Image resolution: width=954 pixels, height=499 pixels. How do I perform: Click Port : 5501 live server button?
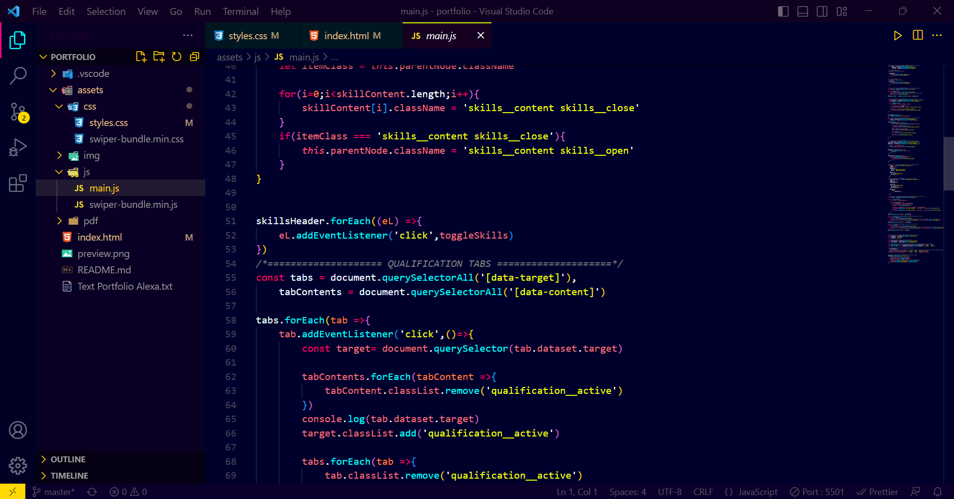click(x=817, y=492)
